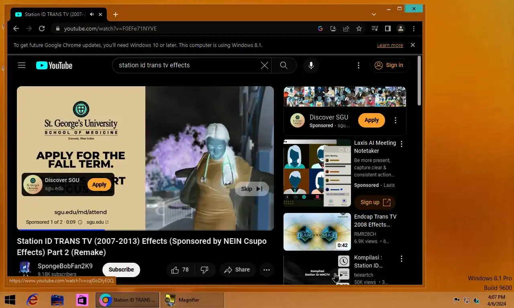
Task: Click the muted volume tray icon
Action: click(x=476, y=300)
